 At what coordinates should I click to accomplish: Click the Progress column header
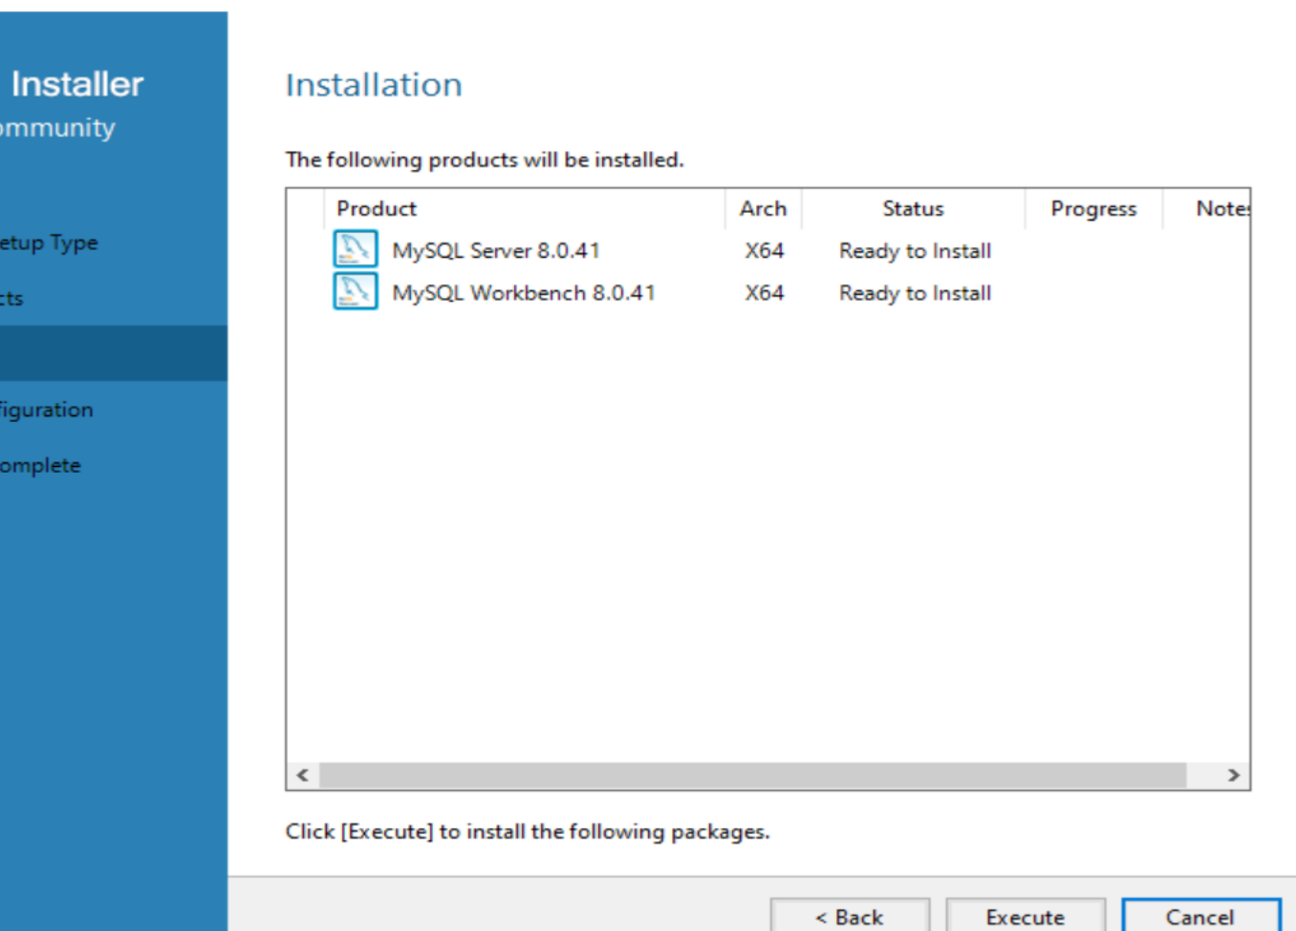click(x=1093, y=208)
